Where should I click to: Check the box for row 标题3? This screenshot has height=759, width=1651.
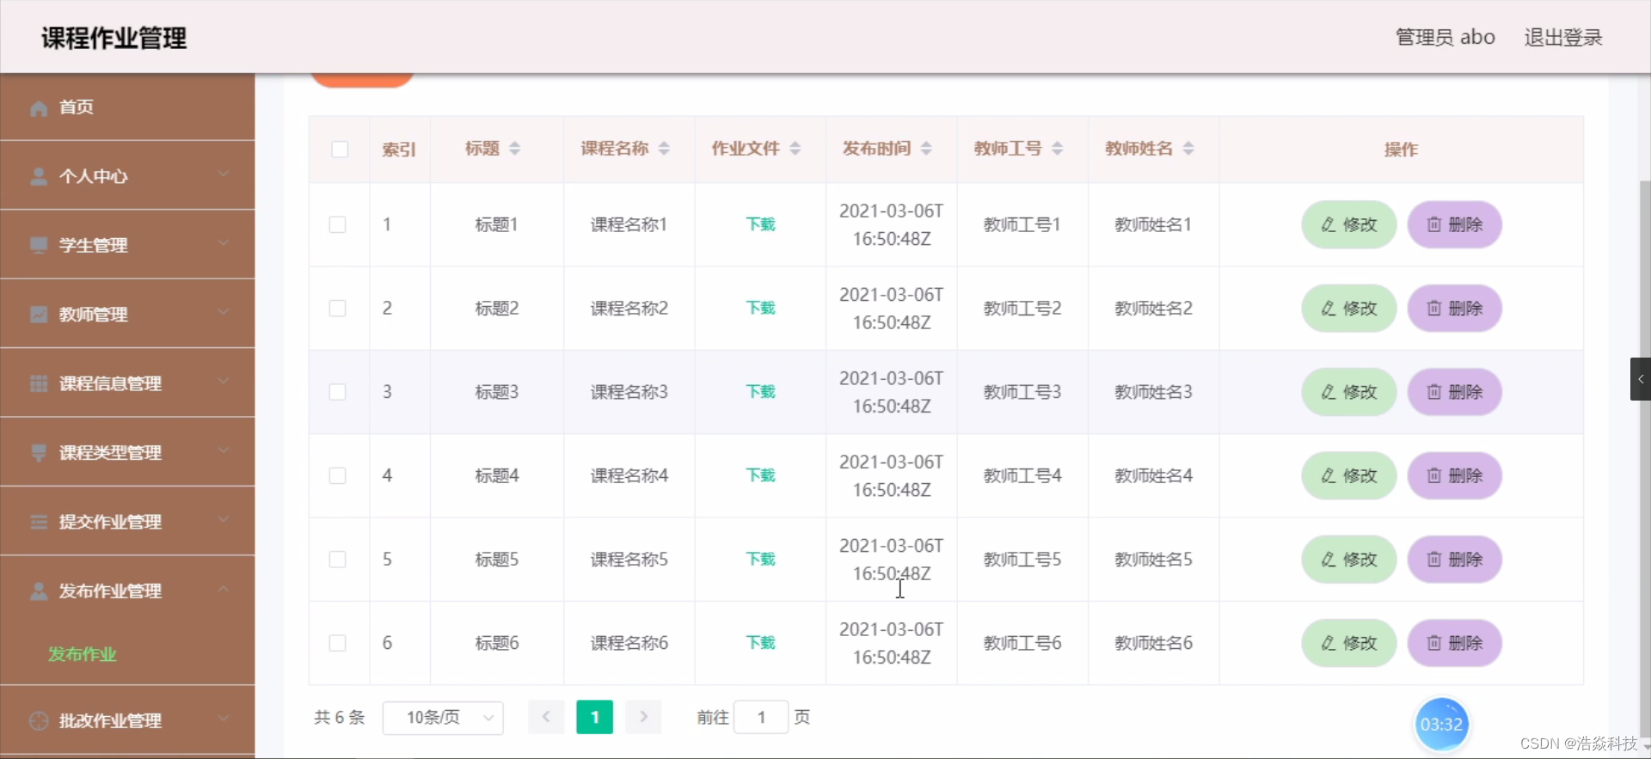[x=338, y=392]
